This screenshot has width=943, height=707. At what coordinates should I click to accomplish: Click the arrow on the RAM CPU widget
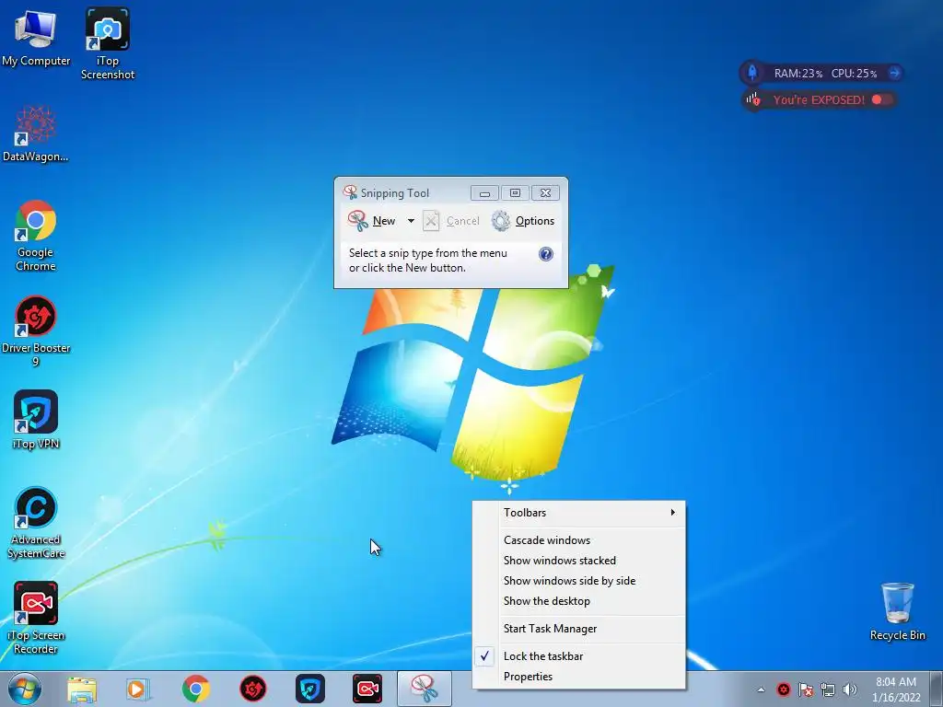pos(894,73)
